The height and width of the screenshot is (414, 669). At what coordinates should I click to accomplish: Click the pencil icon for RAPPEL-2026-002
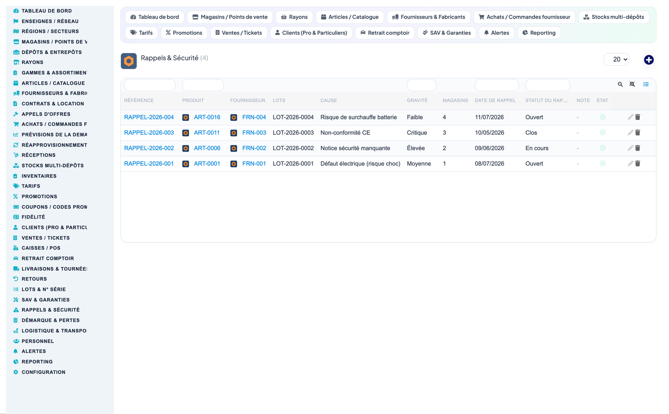630,148
